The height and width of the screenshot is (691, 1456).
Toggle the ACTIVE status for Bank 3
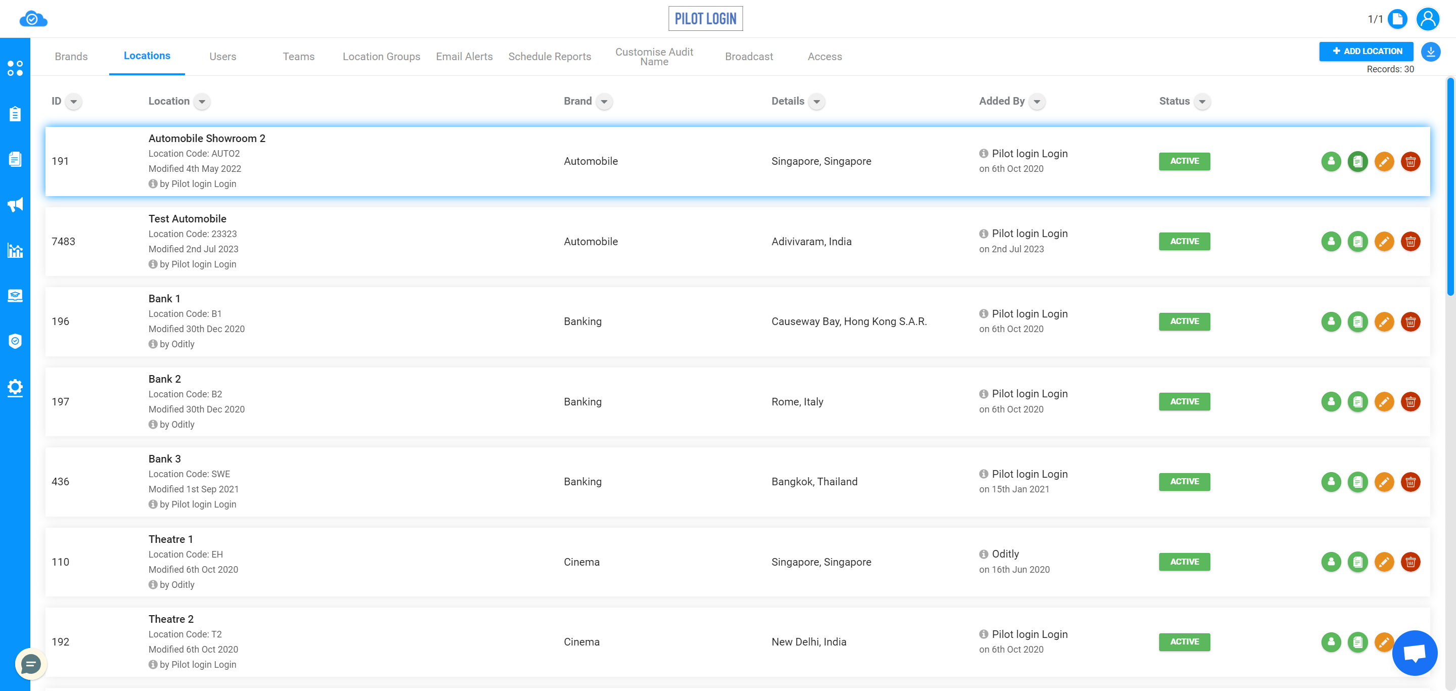click(x=1184, y=481)
